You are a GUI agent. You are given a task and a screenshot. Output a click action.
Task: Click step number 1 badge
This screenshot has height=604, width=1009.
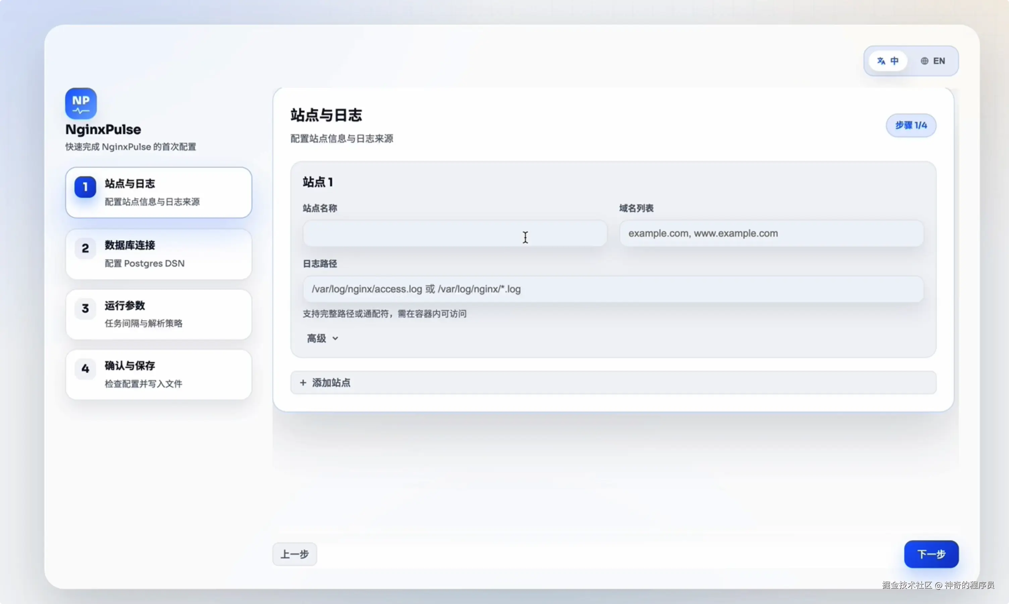[x=85, y=187]
